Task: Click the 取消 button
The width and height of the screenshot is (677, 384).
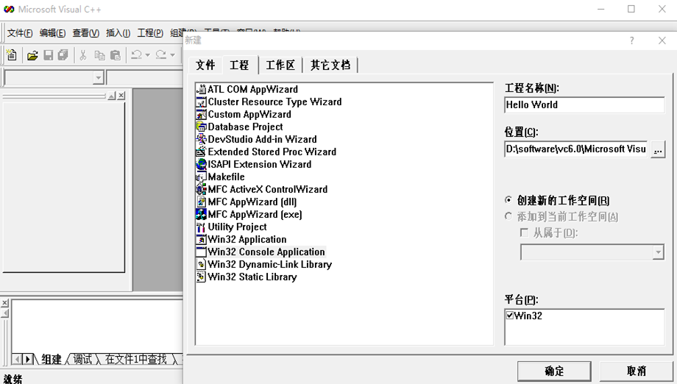Action: tap(636, 371)
